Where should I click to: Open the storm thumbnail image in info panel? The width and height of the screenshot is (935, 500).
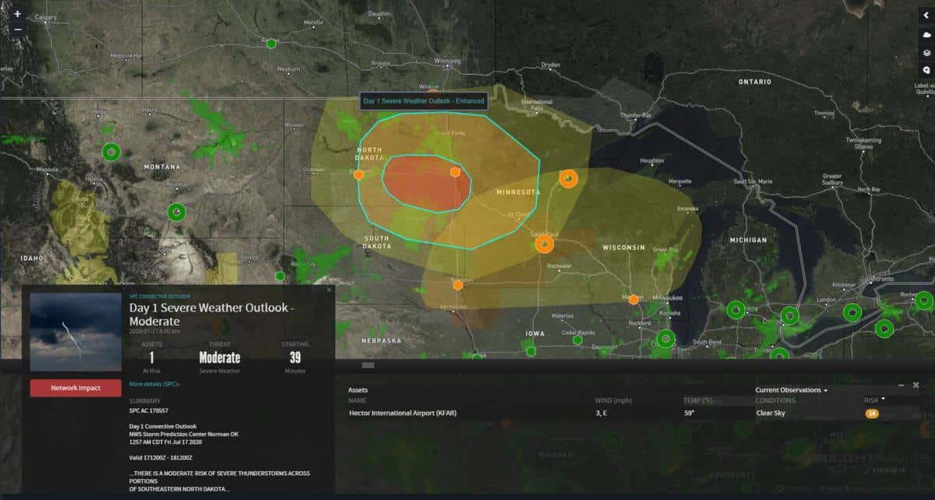[76, 332]
